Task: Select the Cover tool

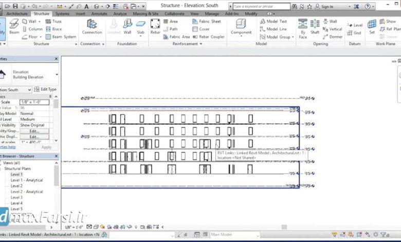Action: click(x=200, y=29)
